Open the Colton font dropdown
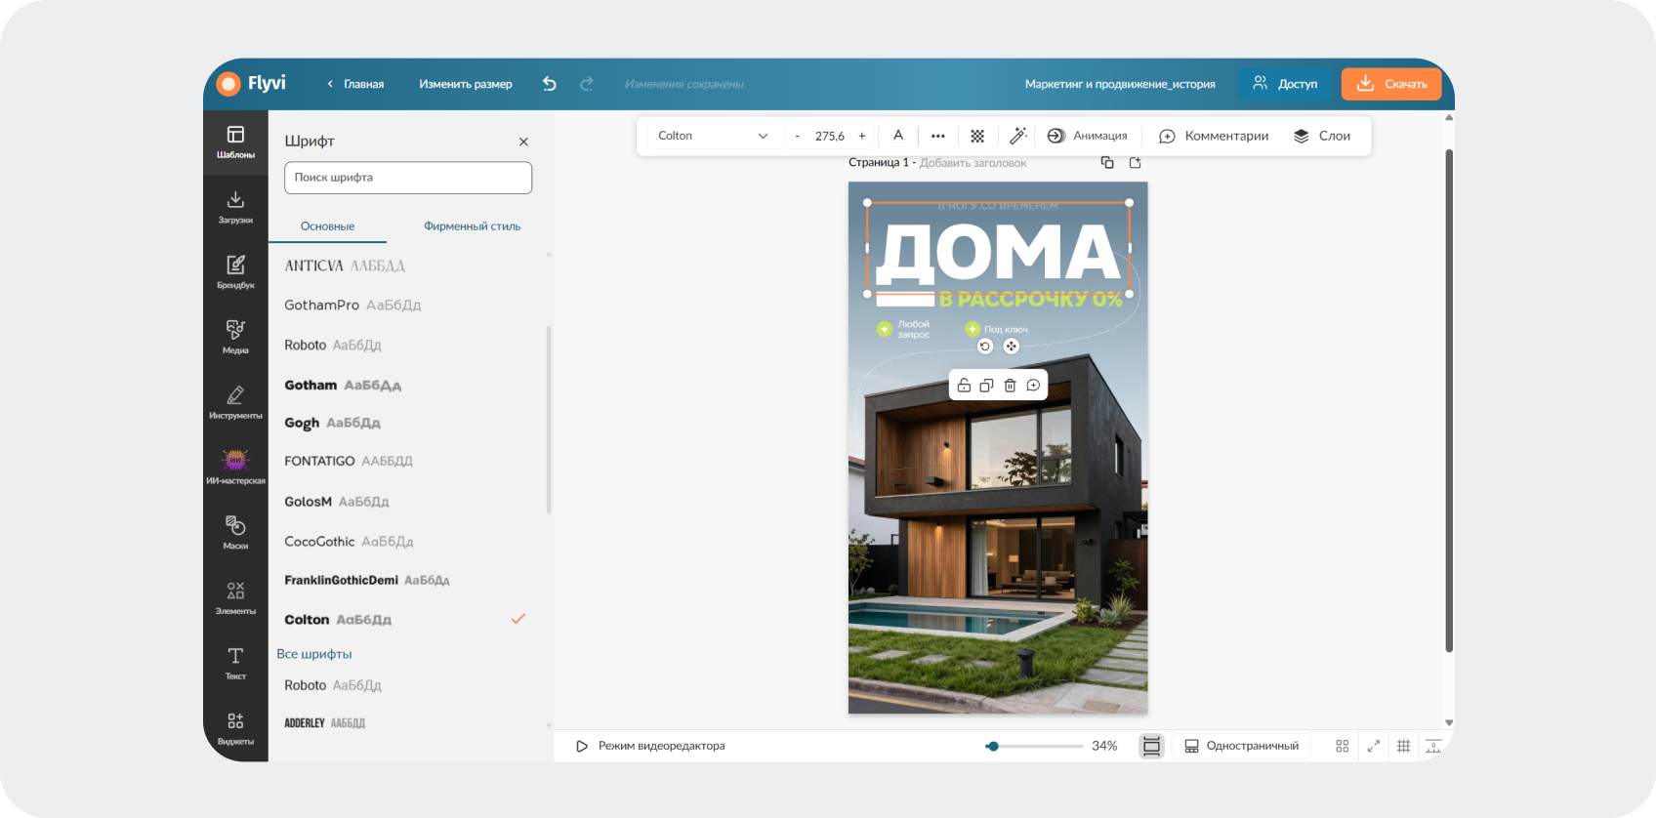 pos(713,136)
